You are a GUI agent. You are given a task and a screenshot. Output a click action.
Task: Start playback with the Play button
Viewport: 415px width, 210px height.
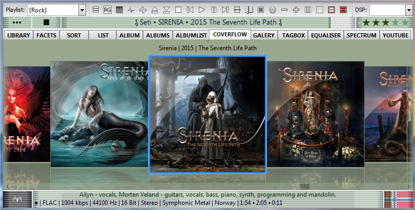point(202,10)
